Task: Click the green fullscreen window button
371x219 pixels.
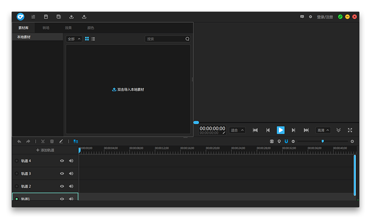Action: click(340, 17)
